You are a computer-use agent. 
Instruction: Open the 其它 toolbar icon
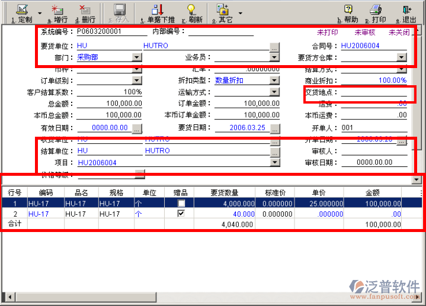pos(223,10)
